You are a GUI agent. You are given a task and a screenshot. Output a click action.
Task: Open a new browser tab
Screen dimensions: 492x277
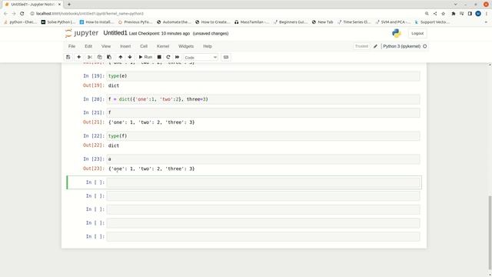click(x=69, y=5)
